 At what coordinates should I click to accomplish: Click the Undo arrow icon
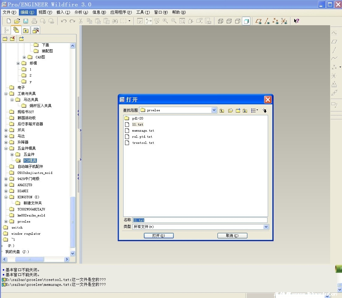click(x=64, y=21)
